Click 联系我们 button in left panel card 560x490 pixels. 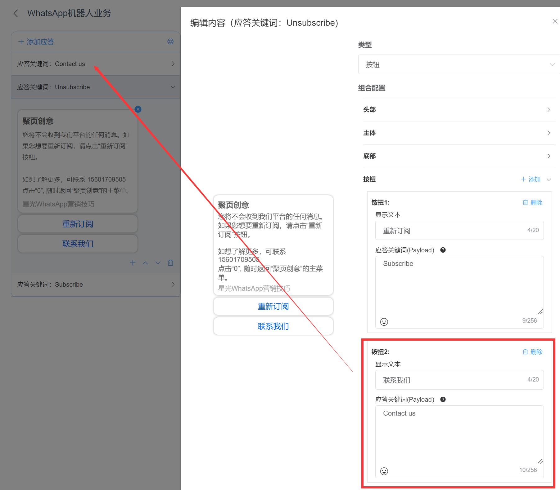coord(78,244)
